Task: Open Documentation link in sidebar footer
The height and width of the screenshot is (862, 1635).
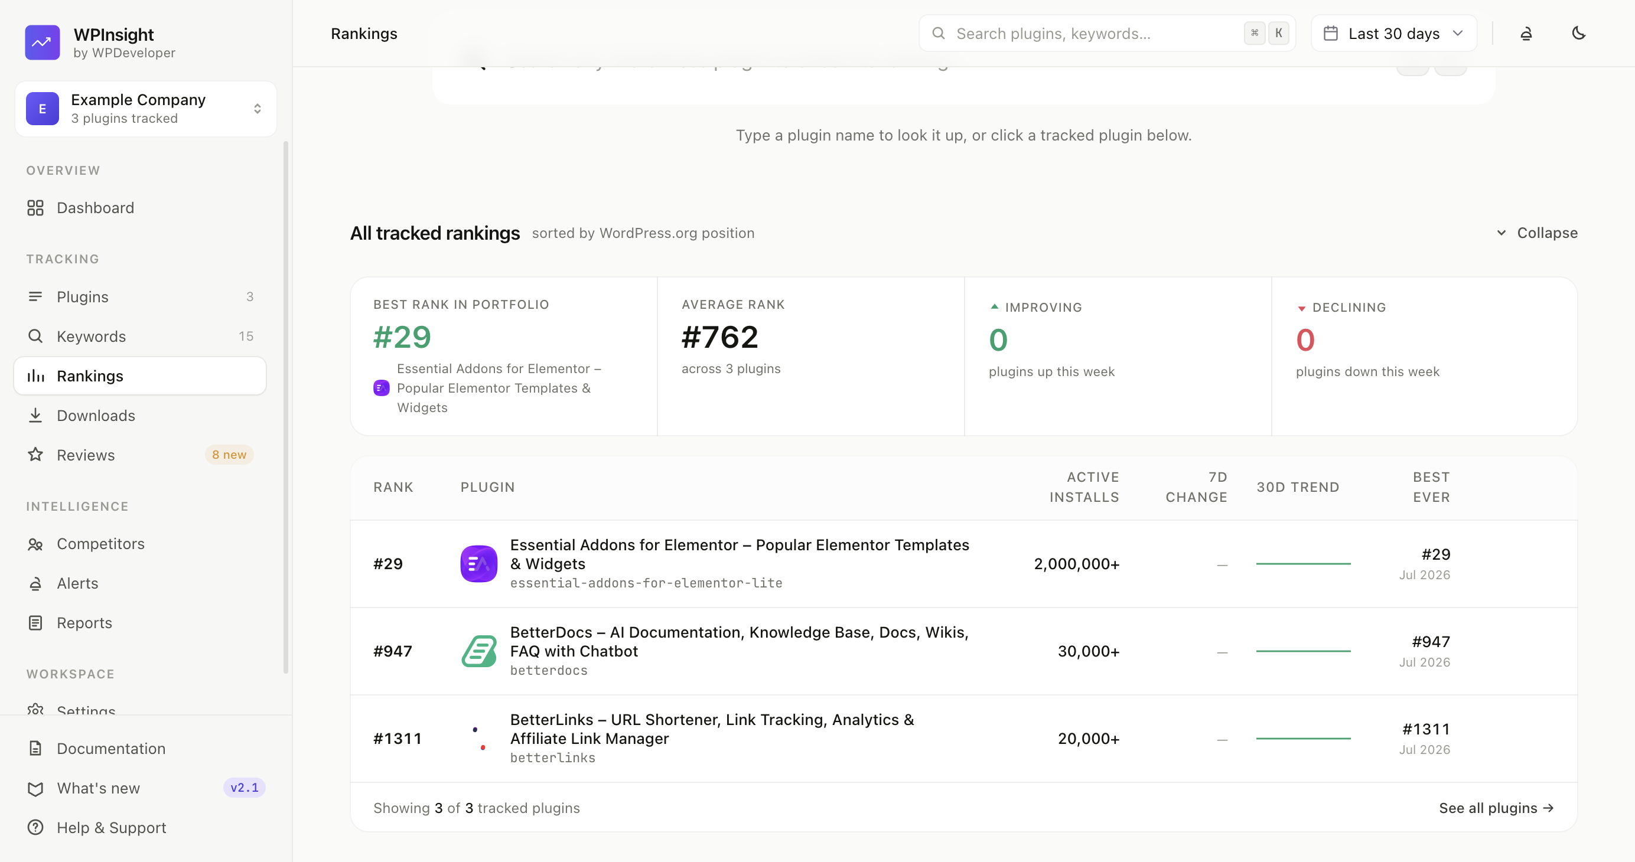Action: (146, 749)
